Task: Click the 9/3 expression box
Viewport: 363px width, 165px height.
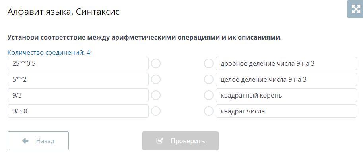Action: [78, 95]
